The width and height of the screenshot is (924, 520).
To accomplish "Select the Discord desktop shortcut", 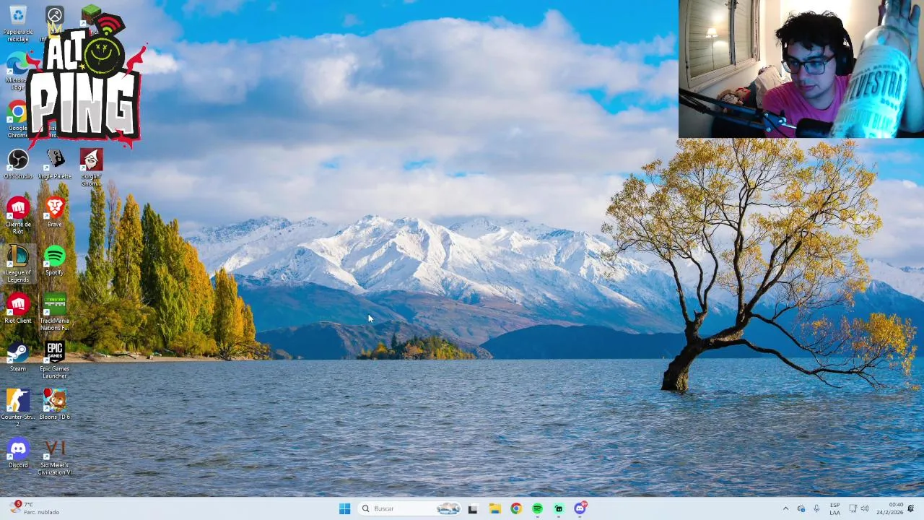I will tap(18, 453).
